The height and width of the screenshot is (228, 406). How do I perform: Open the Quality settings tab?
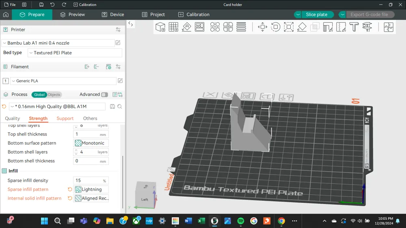click(13, 118)
